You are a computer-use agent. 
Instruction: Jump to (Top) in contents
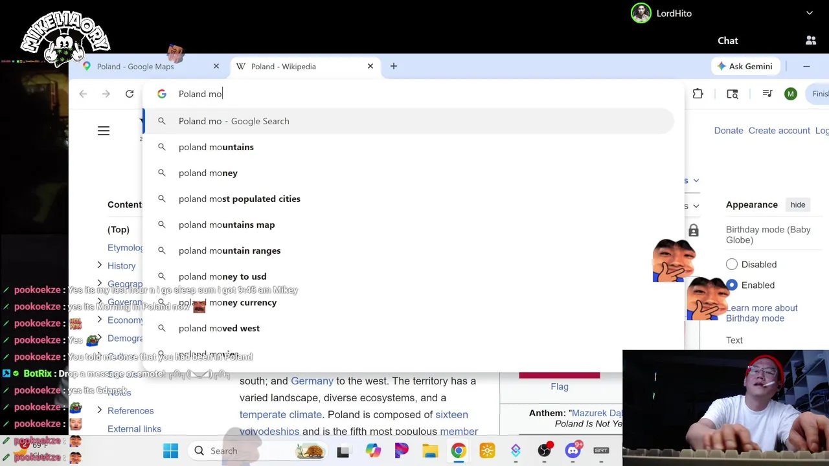(x=119, y=229)
